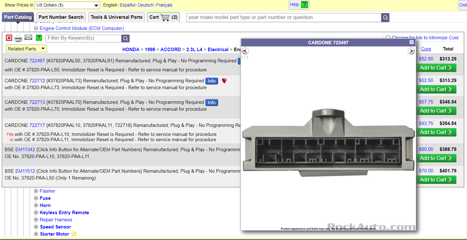467x240 pixels.
Task: Expand the Flasher category
Action: pos(36,191)
